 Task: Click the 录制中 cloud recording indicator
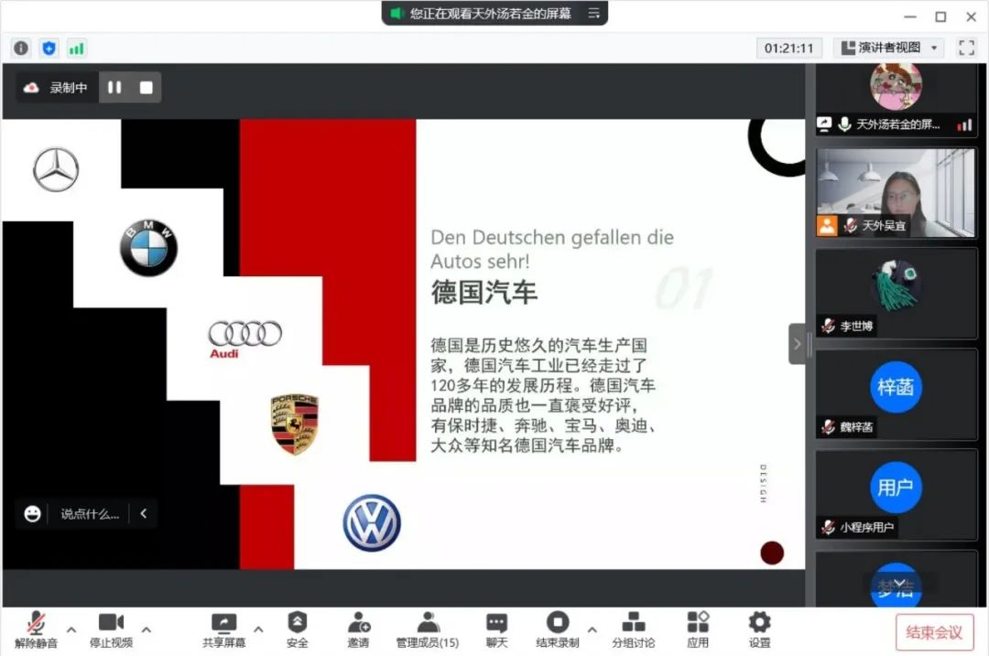(56, 88)
